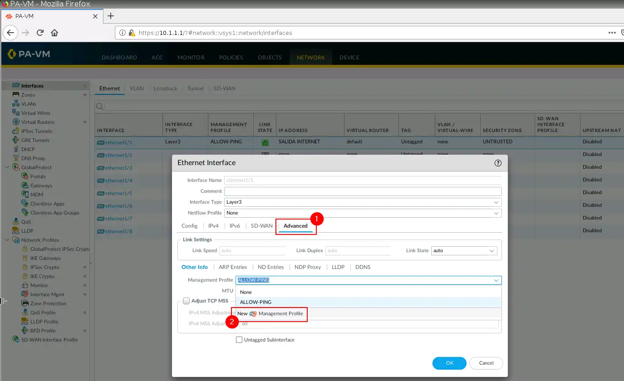Viewport: 624px width, 381px height.
Task: Click the table search magnifier icon
Action: coord(99,107)
